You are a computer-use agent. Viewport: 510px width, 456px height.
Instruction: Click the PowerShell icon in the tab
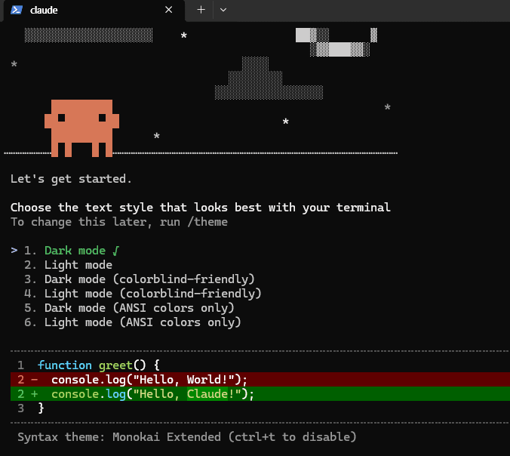16,10
